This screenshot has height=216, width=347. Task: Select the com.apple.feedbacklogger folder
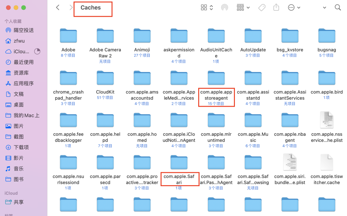68,120
